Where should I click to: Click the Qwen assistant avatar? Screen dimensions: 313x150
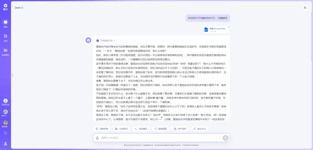(x=88, y=40)
